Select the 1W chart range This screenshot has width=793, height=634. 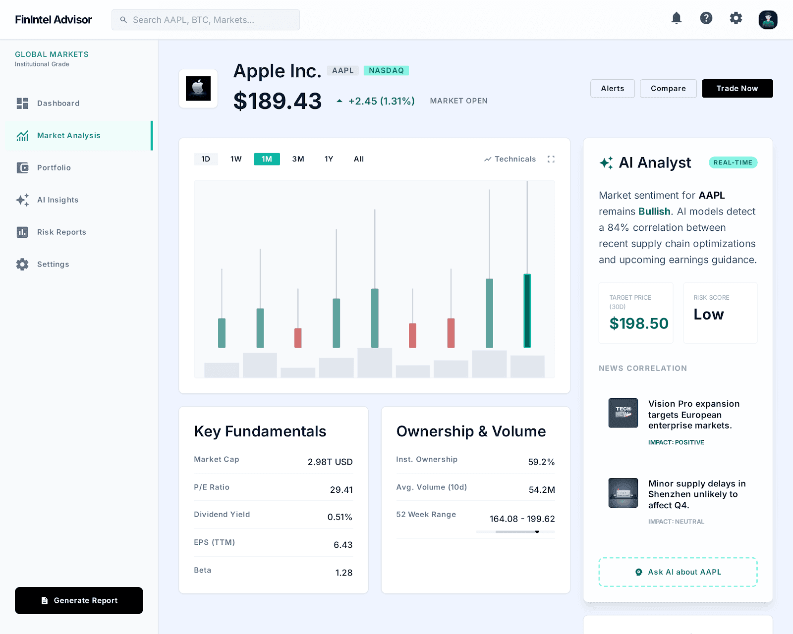point(236,159)
